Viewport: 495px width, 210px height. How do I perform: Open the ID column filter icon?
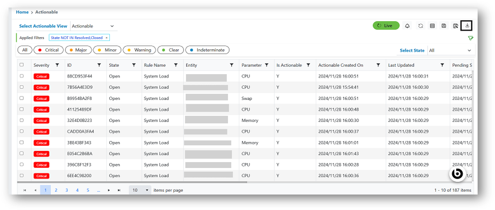click(99, 65)
